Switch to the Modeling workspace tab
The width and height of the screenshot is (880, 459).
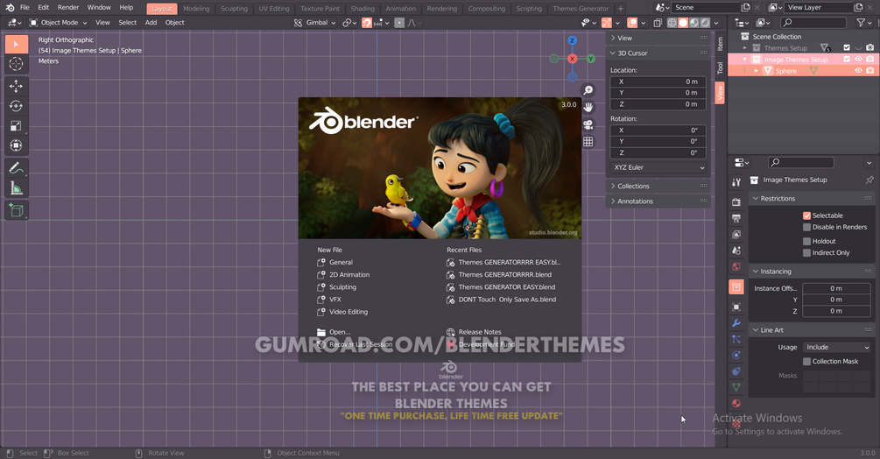[x=196, y=9]
